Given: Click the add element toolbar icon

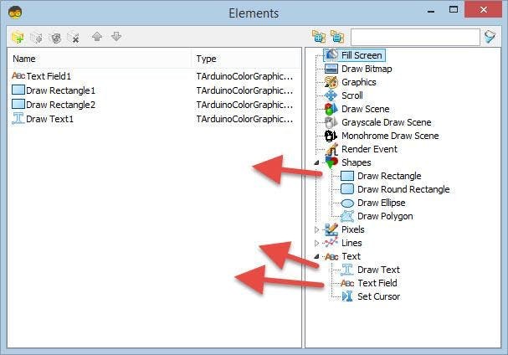Looking at the screenshot, I should pyautogui.click(x=18, y=38).
